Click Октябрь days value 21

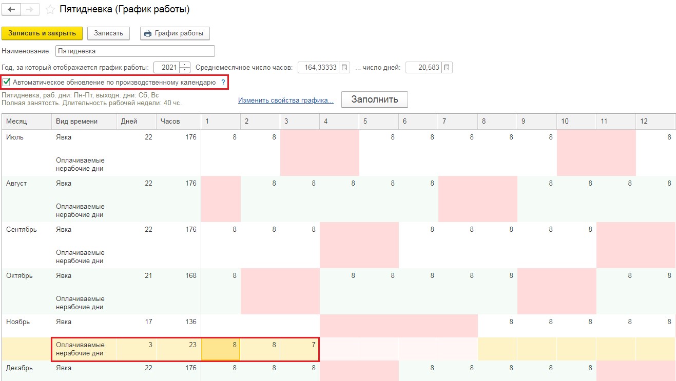point(149,276)
